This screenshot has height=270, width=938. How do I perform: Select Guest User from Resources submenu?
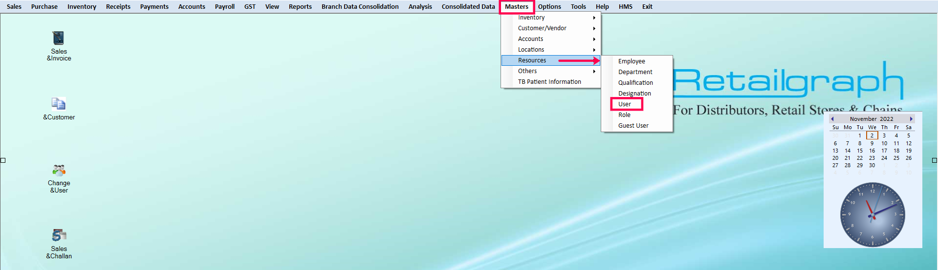point(637,126)
